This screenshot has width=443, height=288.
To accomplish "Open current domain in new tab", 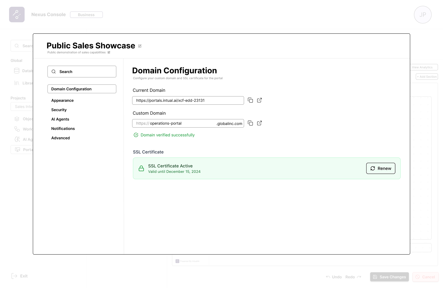I will pos(259,100).
